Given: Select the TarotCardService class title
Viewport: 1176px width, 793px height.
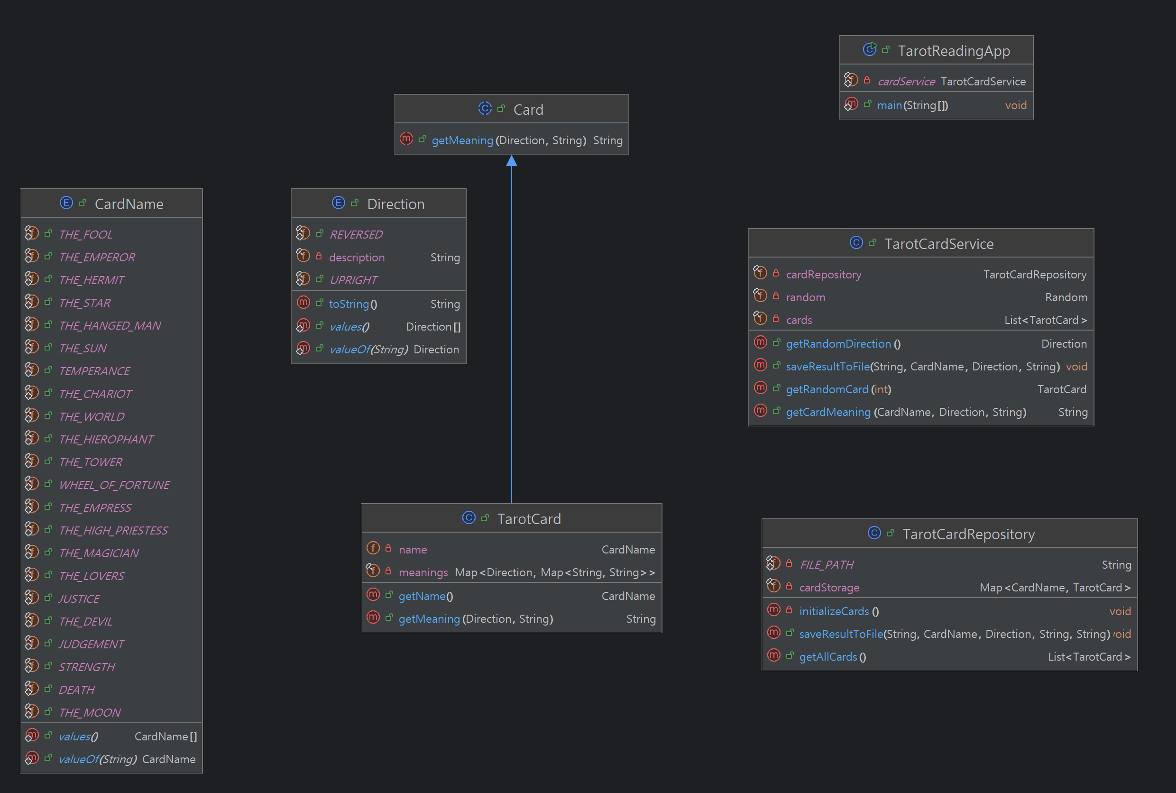Looking at the screenshot, I should click(939, 244).
